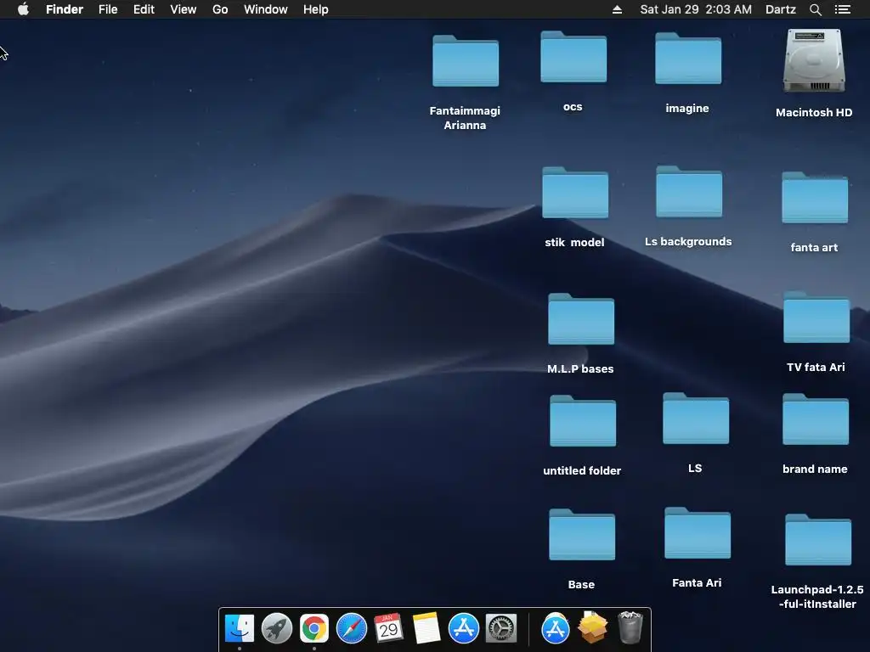This screenshot has width=870, height=652.
Task: Open the File menu
Action: (x=108, y=9)
